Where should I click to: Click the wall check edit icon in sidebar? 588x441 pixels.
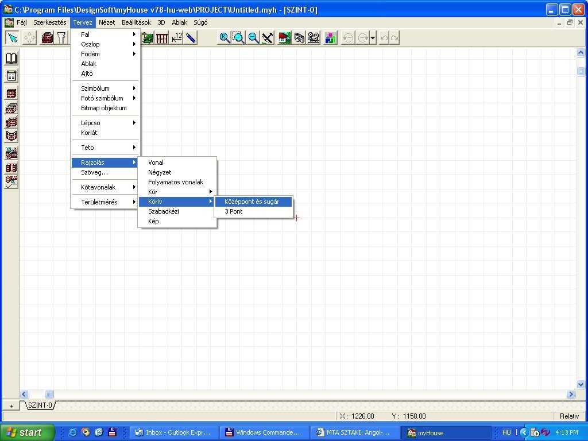(x=11, y=182)
